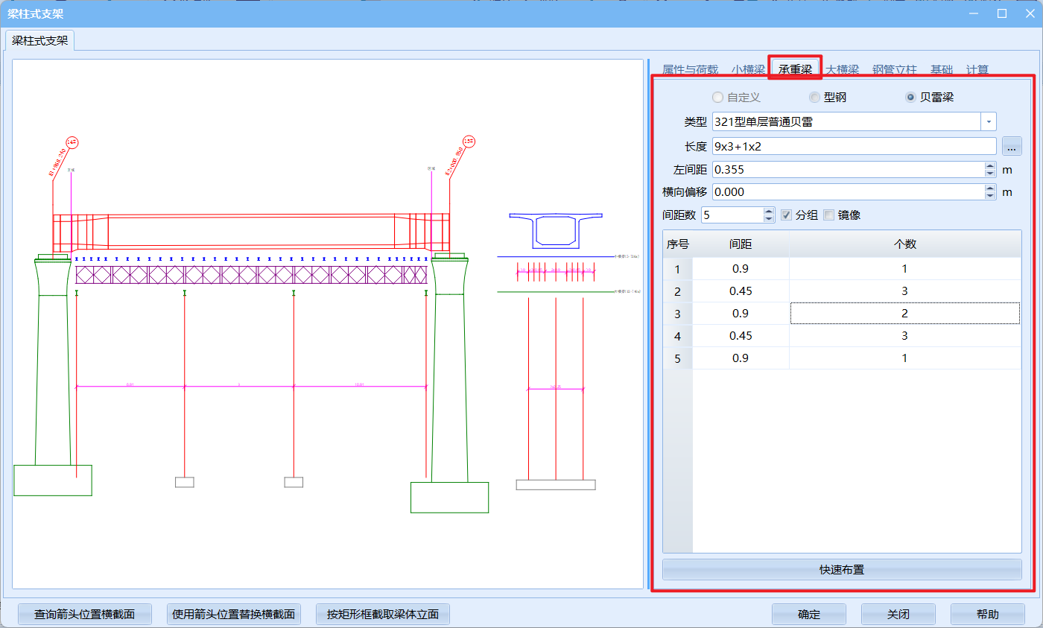Click the 查询箭头位置横截面 button
Screen dimensions: 1043x628
click(85, 615)
